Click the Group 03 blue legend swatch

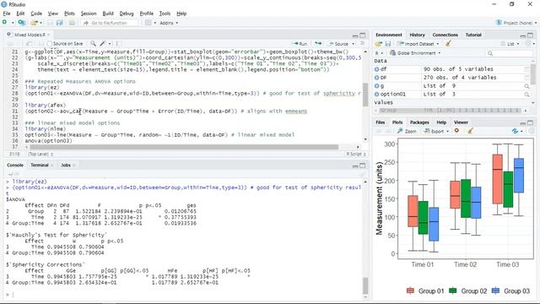[x=495, y=290]
